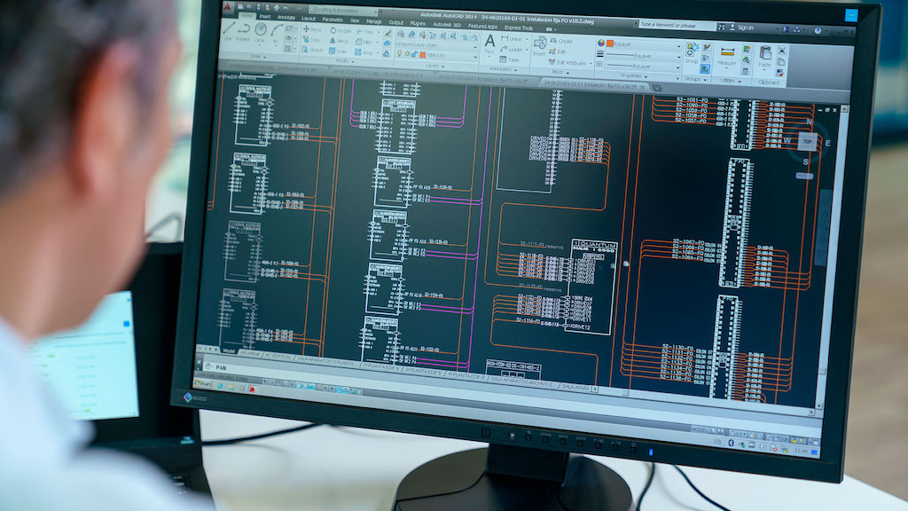Open the AutoCAD application menu logo
The height and width of the screenshot is (511, 908).
pos(228,7)
